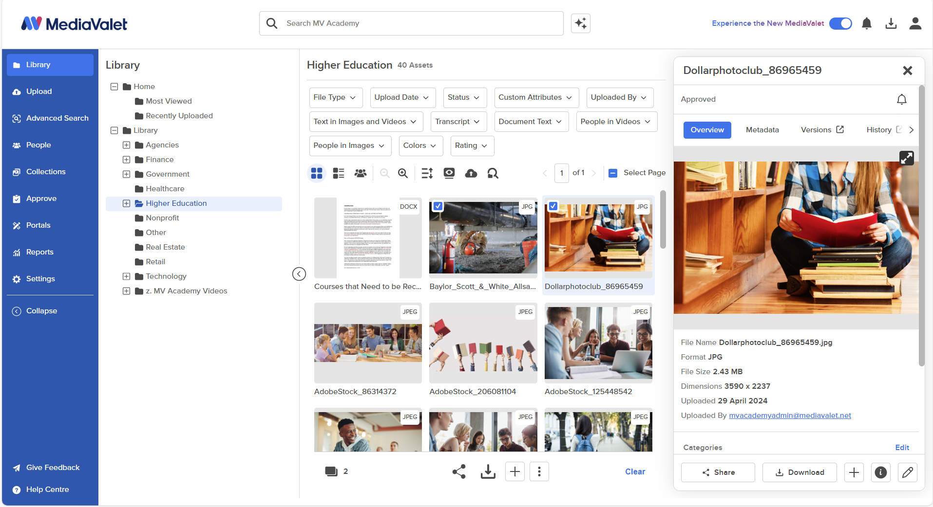
Task: Open mvacademyadmin@mediavalet.net uploader link
Action: (790, 416)
